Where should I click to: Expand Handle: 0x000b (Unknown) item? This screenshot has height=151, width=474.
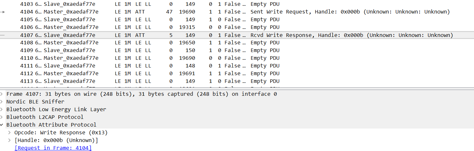coord(10,140)
